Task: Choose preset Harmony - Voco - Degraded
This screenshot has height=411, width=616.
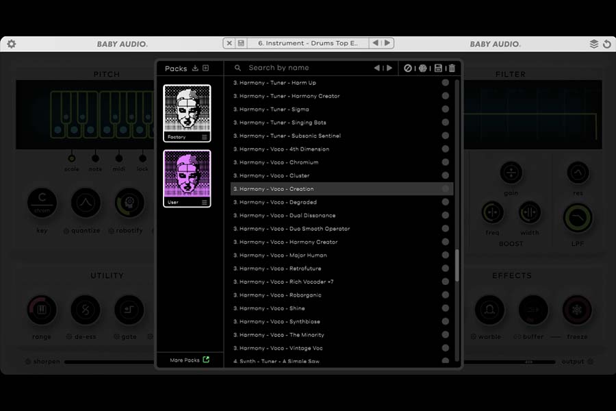Action: (342, 202)
